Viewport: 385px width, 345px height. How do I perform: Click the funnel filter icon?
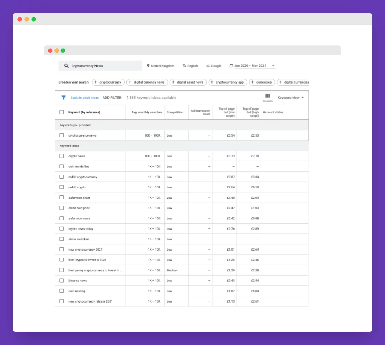tap(64, 98)
